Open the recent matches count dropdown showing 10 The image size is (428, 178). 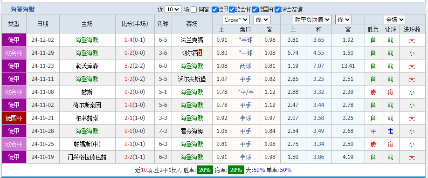pos(173,9)
